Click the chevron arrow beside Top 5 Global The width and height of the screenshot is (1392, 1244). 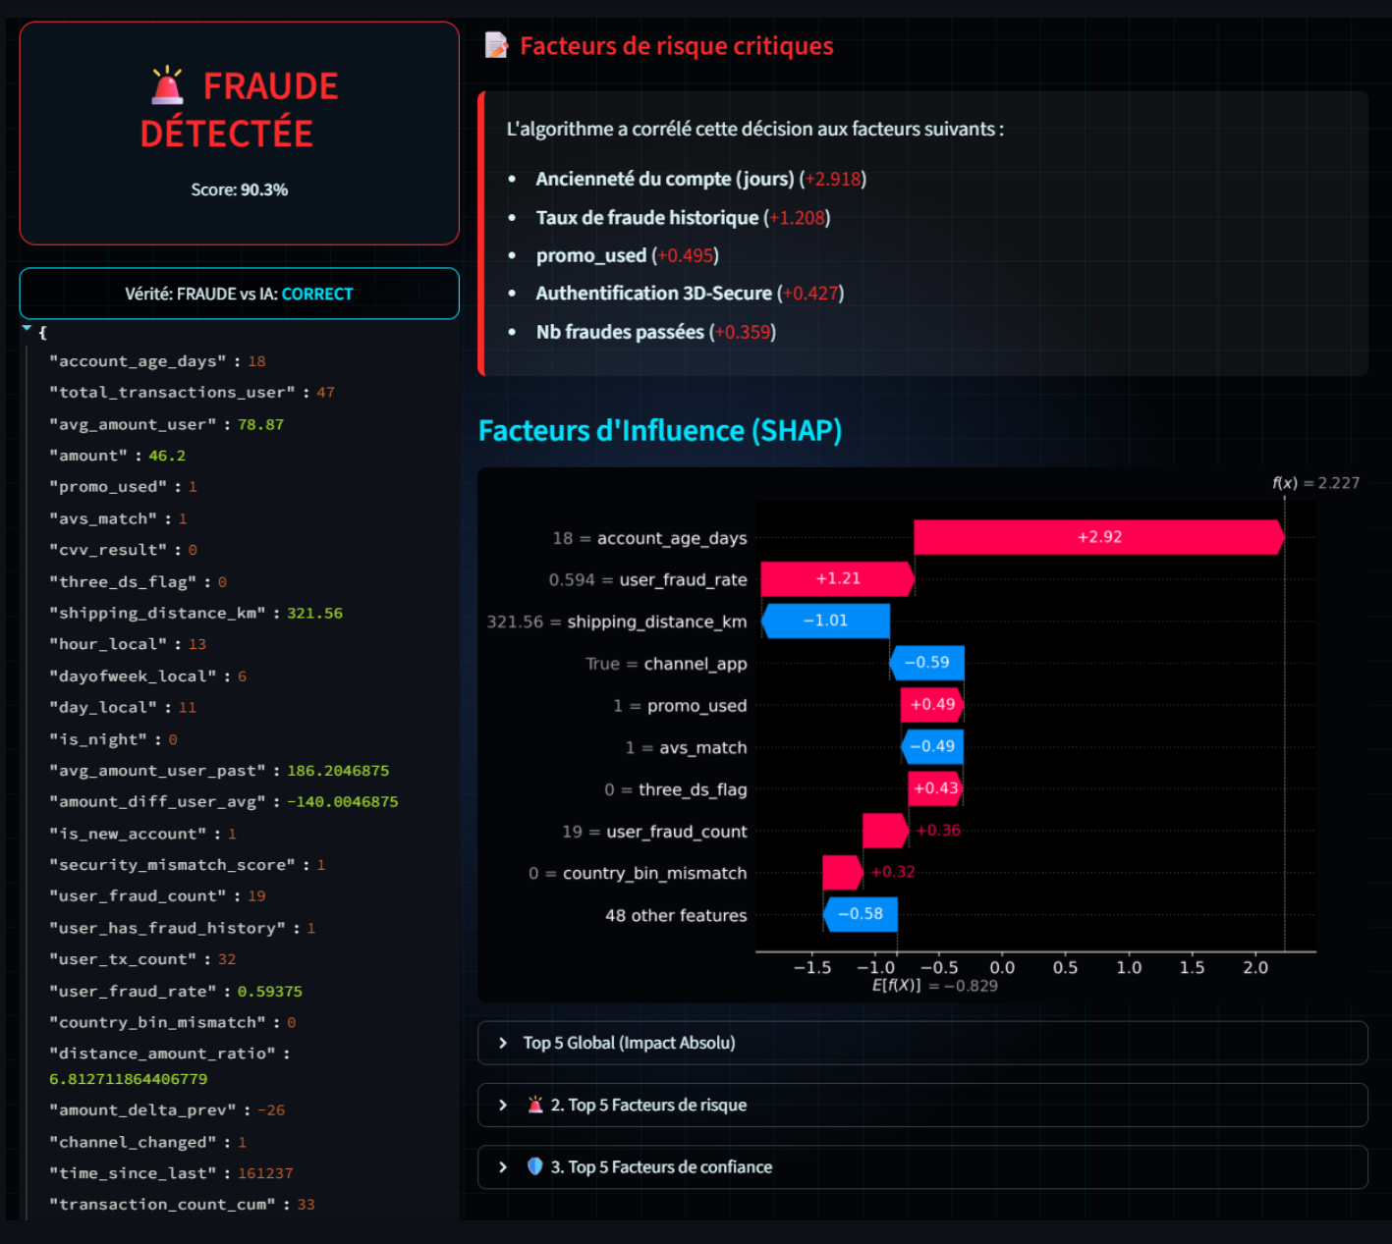[x=503, y=1043]
